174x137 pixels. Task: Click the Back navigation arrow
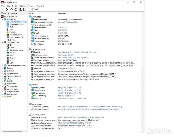(3, 10)
